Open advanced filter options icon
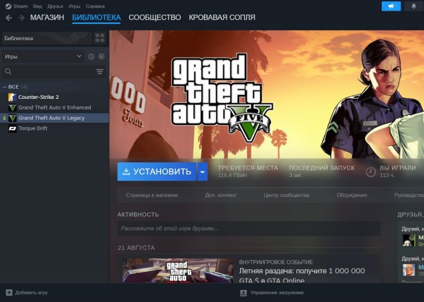This screenshot has height=302, width=424. pos(100,71)
